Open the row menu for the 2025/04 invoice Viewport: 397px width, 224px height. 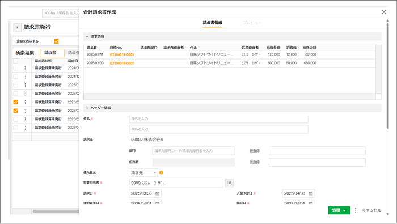click(25, 128)
